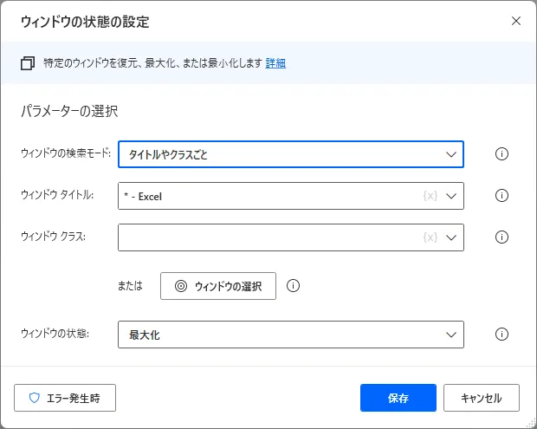Click info icon next to ウィンドウの選択 button

pyautogui.click(x=293, y=286)
